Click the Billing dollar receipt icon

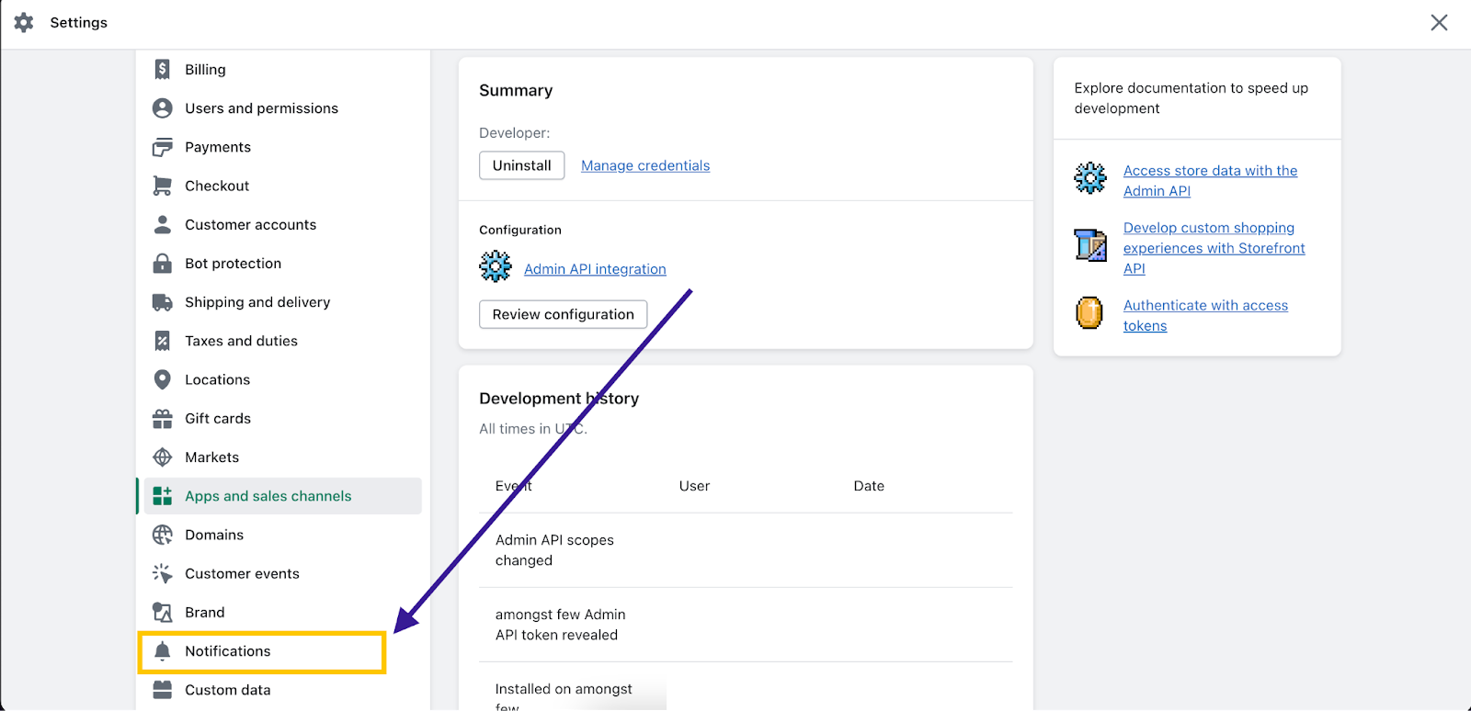pyautogui.click(x=163, y=70)
